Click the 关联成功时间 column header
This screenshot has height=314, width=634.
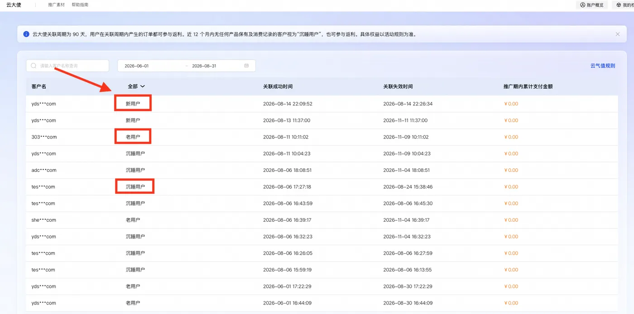click(x=278, y=86)
